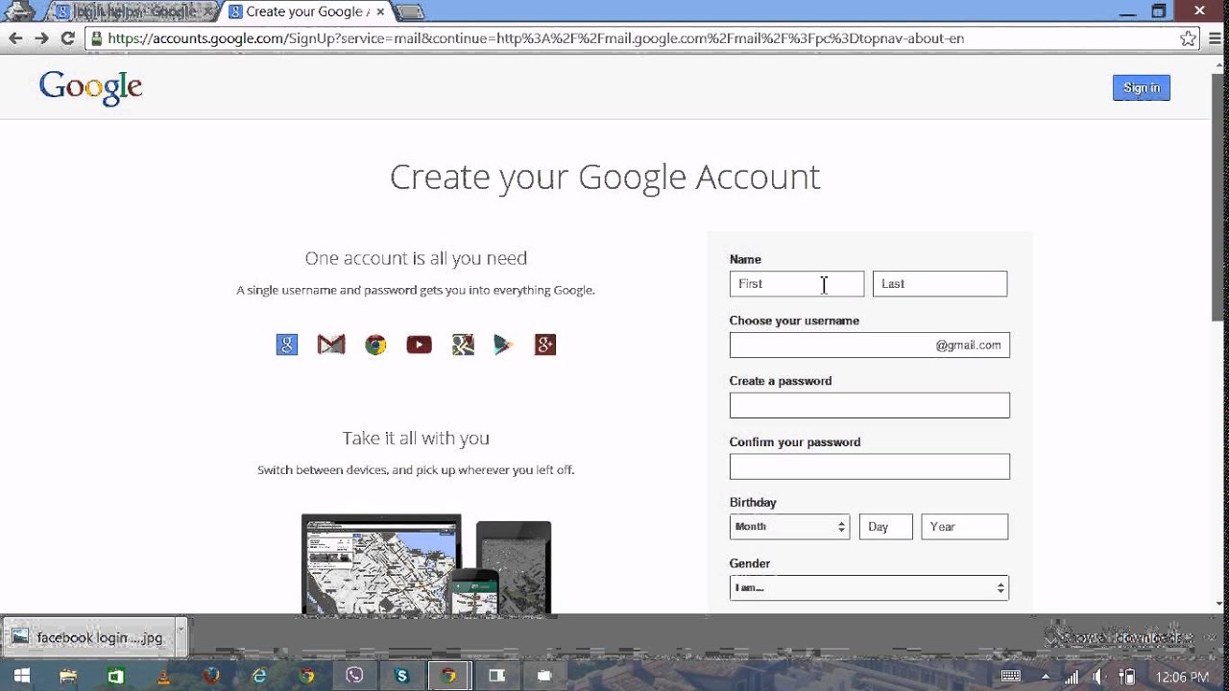This screenshot has height=691, width=1229.
Task: Click the 'Create a password' field
Action: click(x=870, y=405)
